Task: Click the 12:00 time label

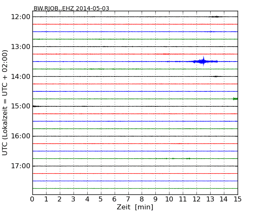Action: click(x=20, y=17)
